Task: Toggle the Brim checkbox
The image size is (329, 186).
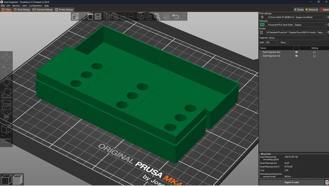Action: pos(288,42)
